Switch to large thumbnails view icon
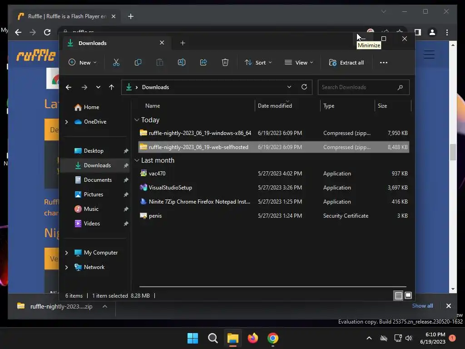Viewport: 465px width, 349px height. [x=408, y=295]
